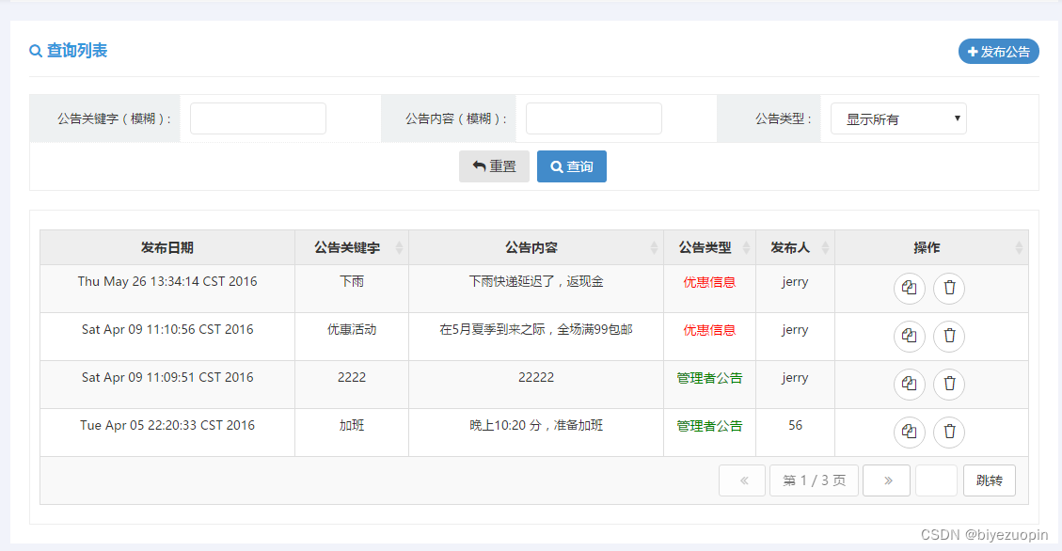Click the keyword cell 优惠活动
The height and width of the screenshot is (551, 1062).
(x=352, y=330)
